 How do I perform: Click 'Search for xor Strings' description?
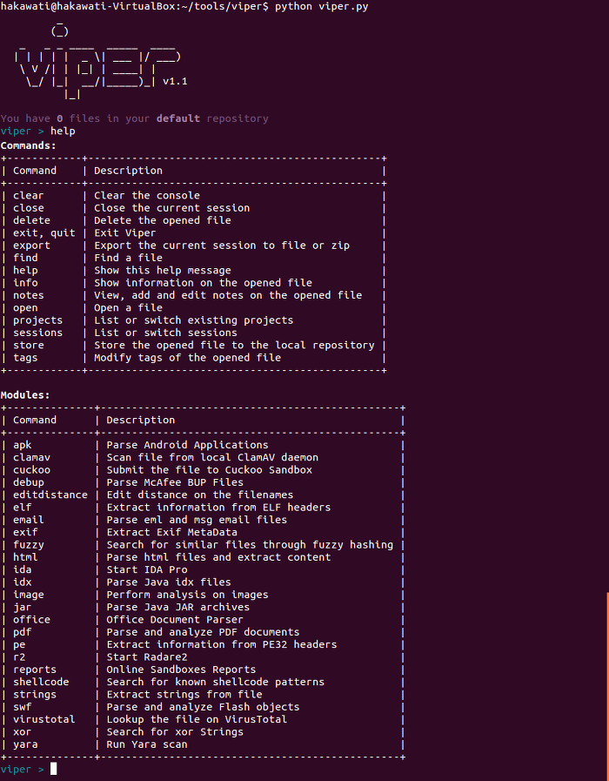click(175, 731)
